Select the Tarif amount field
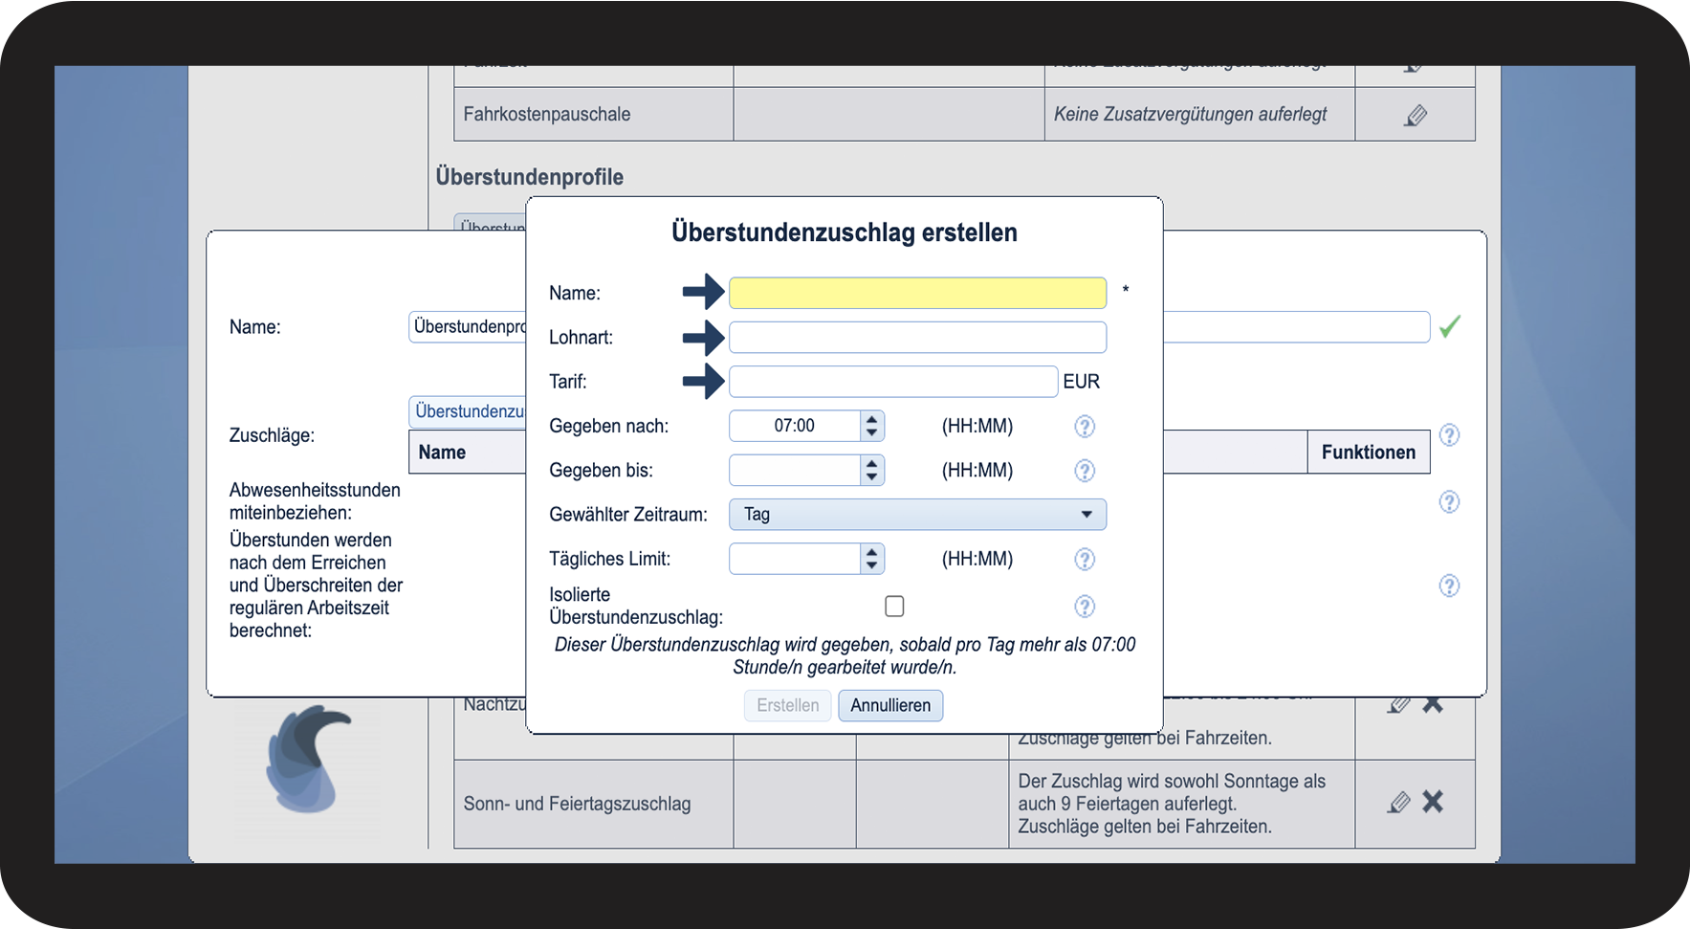 point(892,382)
